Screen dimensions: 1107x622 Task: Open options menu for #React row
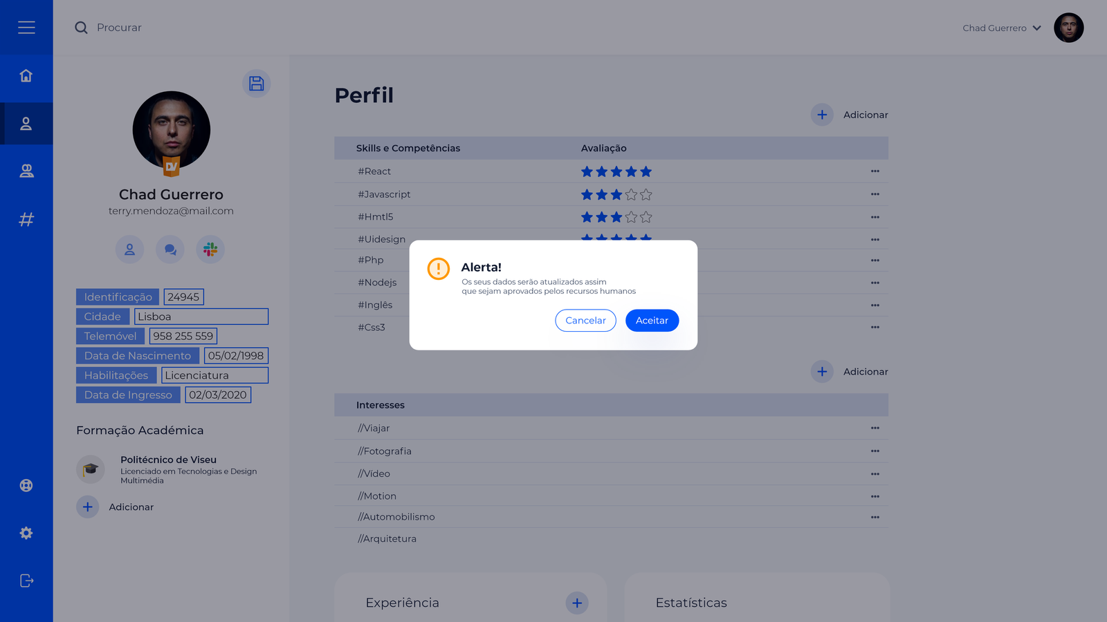pos(875,171)
